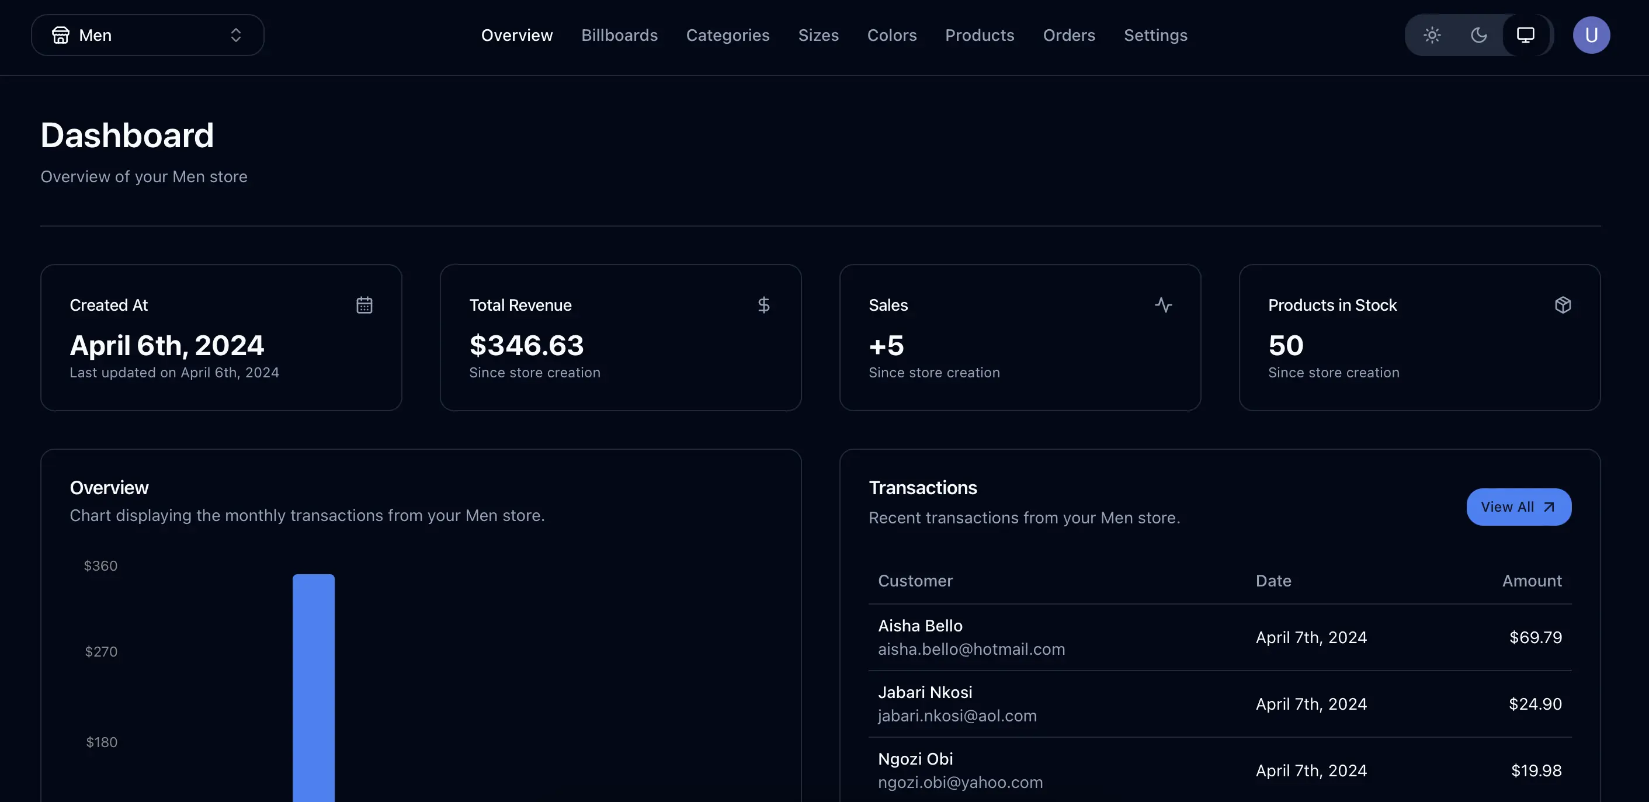Click the $346.63 total revenue value
Image resolution: width=1649 pixels, height=802 pixels.
click(x=526, y=346)
